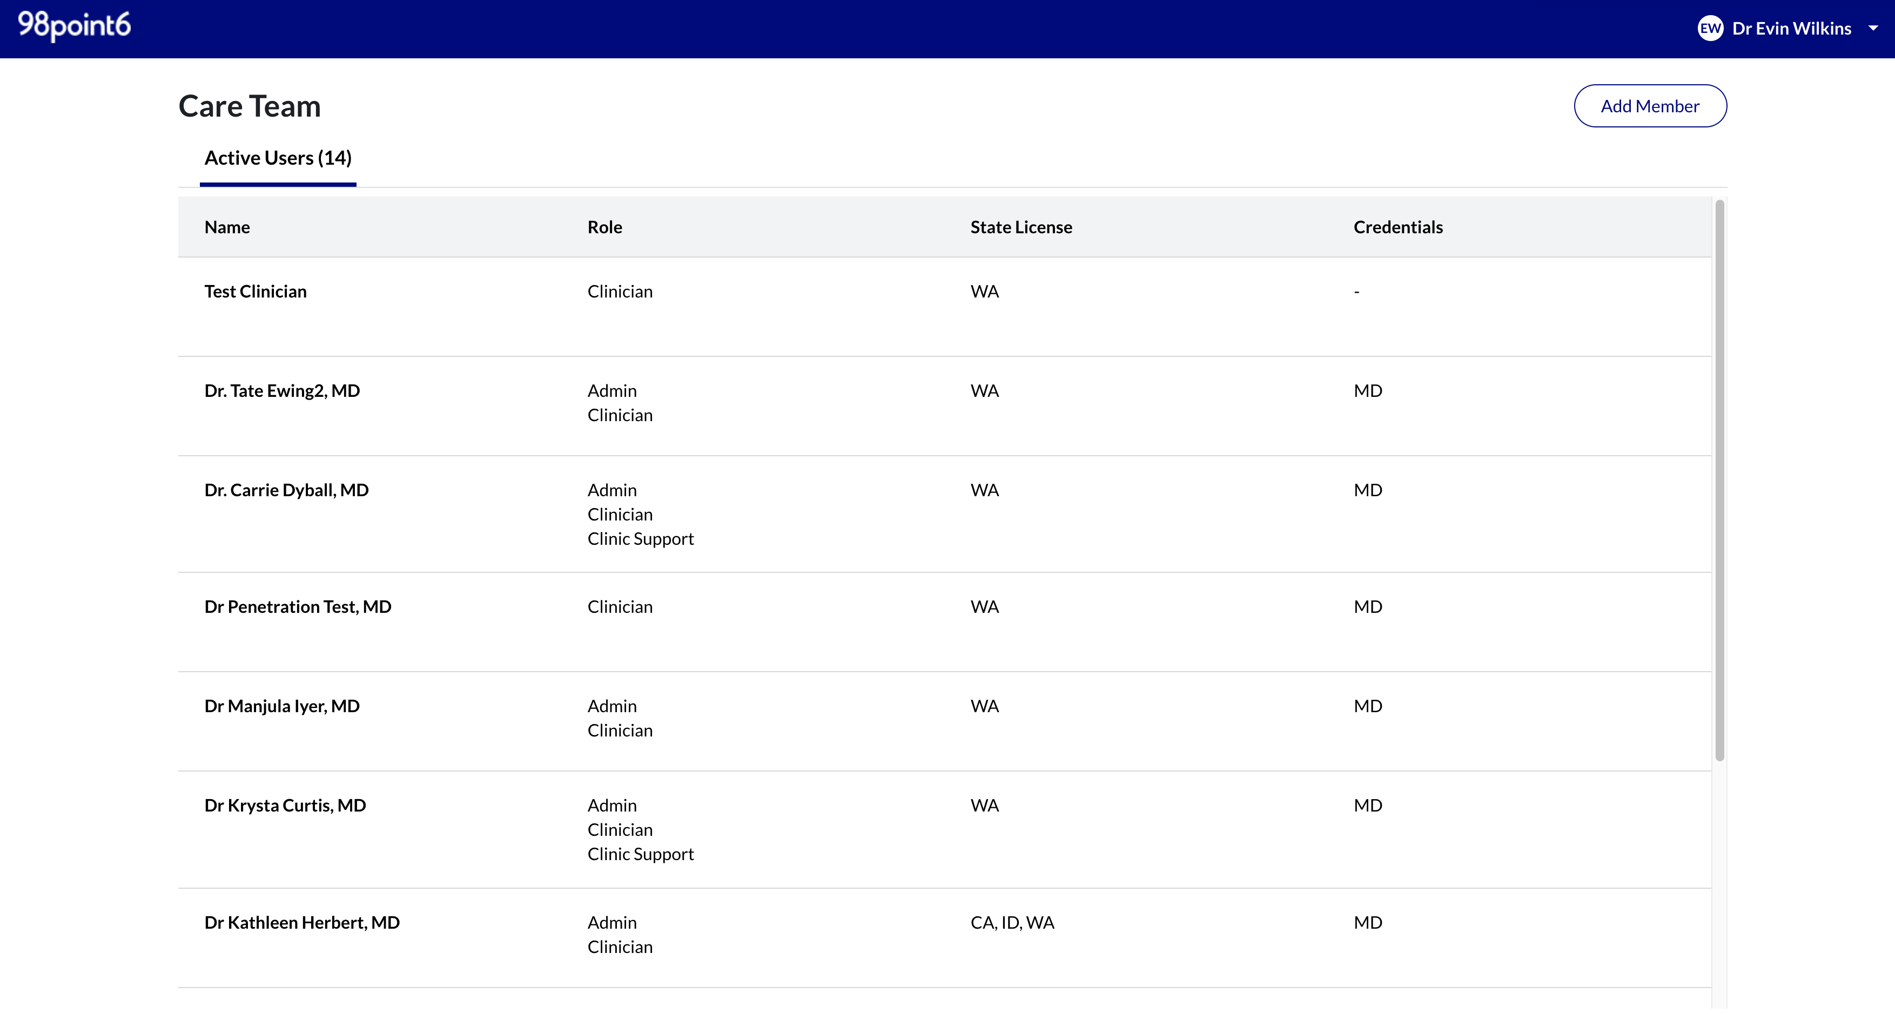Click CA, ID, WA state license cell
The height and width of the screenshot is (1014, 1895).
(1012, 922)
